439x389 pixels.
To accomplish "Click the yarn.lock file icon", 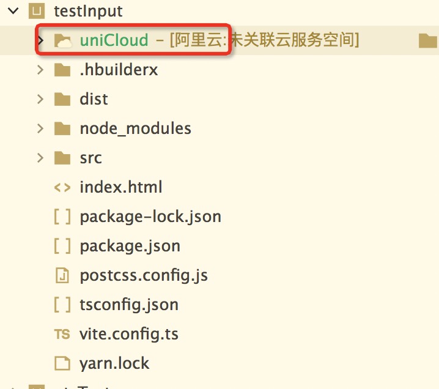I will (62, 363).
